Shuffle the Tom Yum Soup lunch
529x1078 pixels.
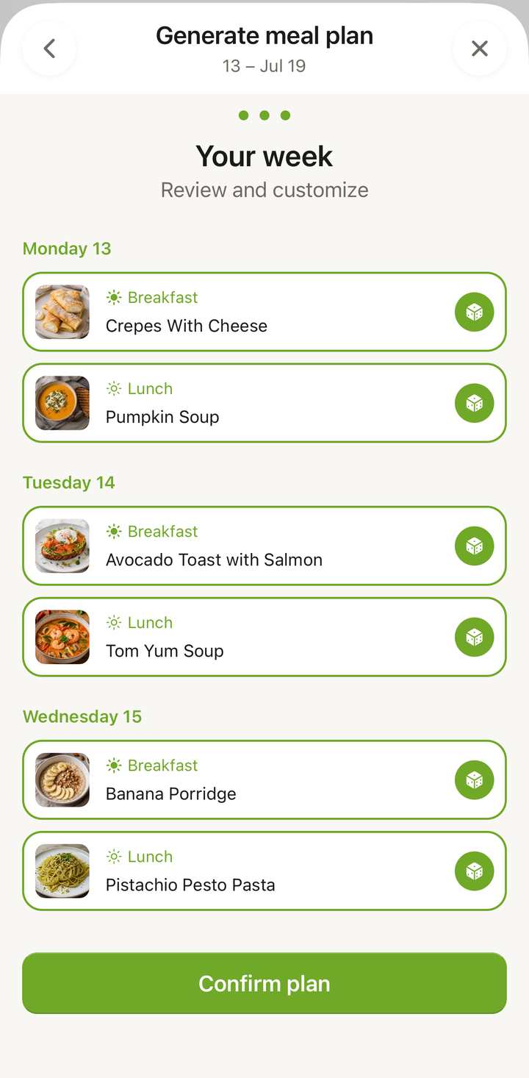pos(474,637)
